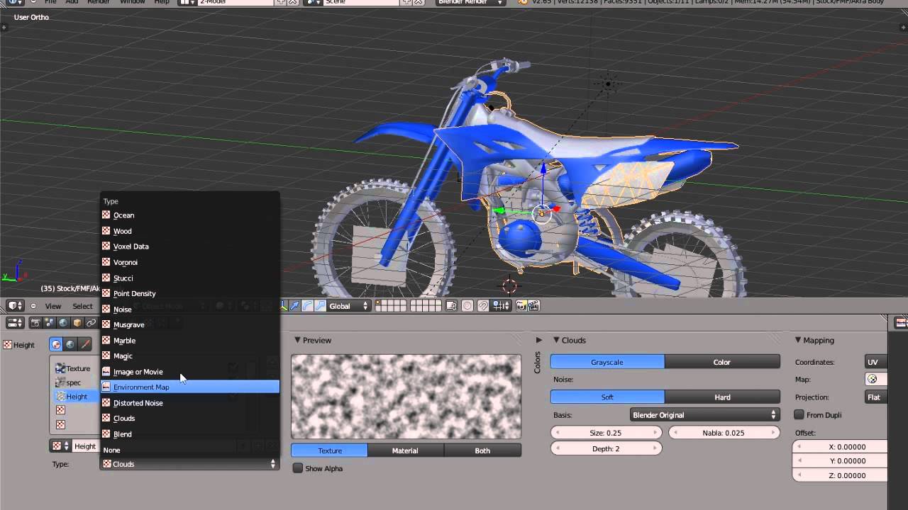Screen dimensions: 908x510
Task: Select Grayscale clouds mode
Action: coord(607,362)
